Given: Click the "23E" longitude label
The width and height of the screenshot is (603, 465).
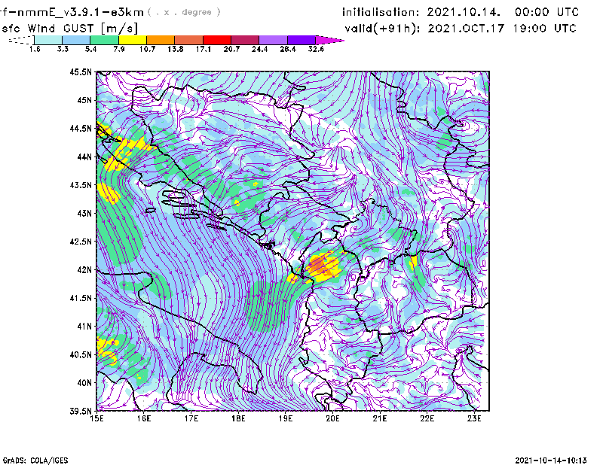Looking at the screenshot, I should pyautogui.click(x=474, y=418).
